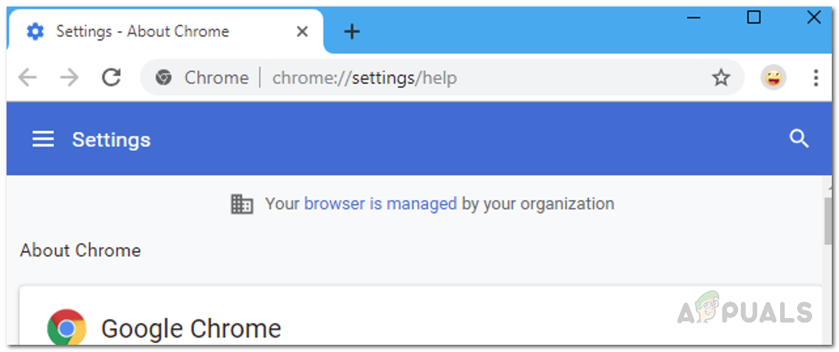The image size is (839, 352).
Task: Open the profile avatar menu
Action: pyautogui.click(x=773, y=78)
